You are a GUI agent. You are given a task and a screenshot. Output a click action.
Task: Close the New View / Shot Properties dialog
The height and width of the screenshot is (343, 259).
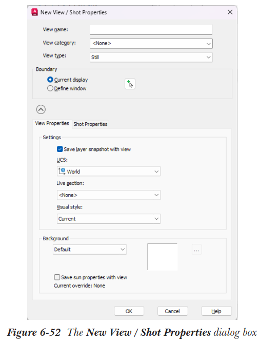pyautogui.click(x=230, y=12)
